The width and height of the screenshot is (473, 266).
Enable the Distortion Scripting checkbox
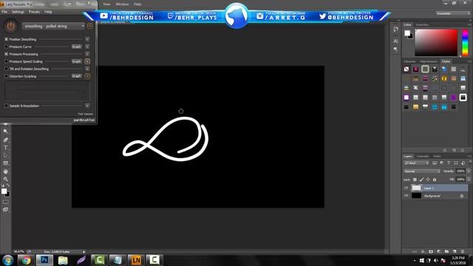point(7,76)
